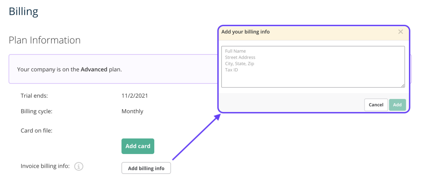Click the Card on file label

37,131
